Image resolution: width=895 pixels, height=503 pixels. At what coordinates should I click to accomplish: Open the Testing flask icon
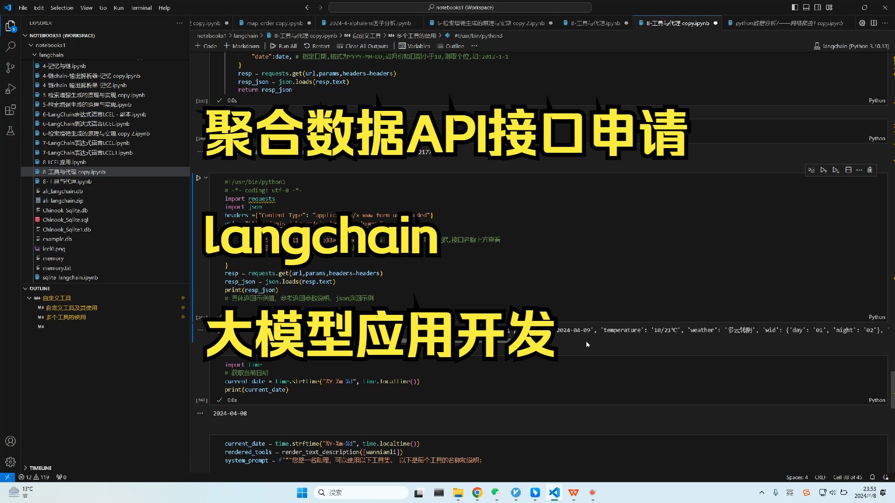click(x=10, y=131)
